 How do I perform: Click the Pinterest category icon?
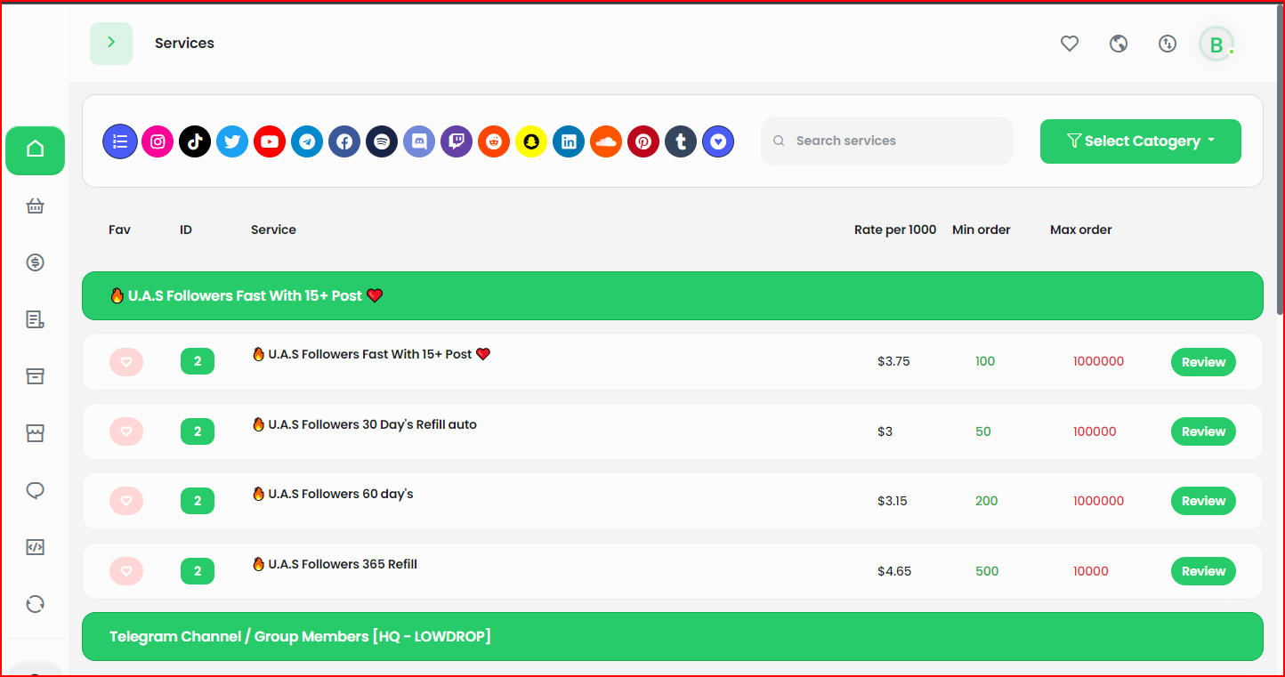click(643, 141)
